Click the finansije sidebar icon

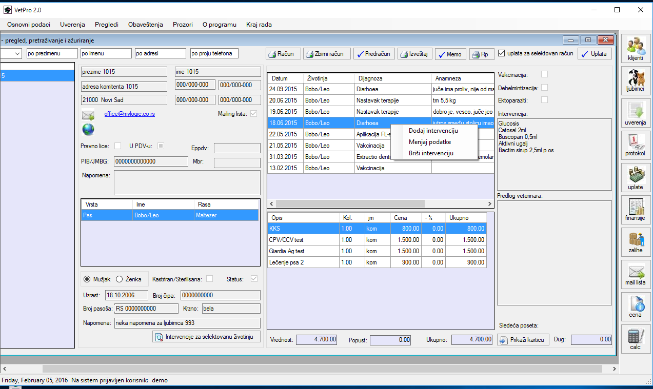[x=635, y=209]
